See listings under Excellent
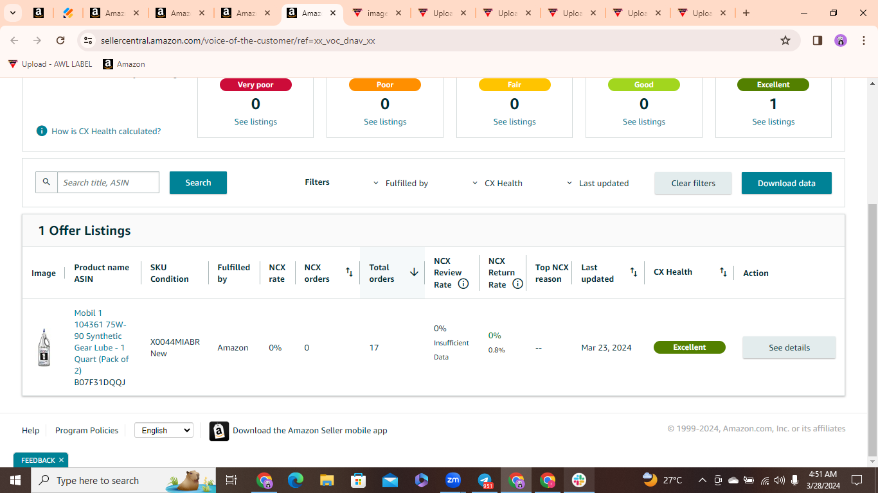This screenshot has height=493, width=878. [773, 121]
